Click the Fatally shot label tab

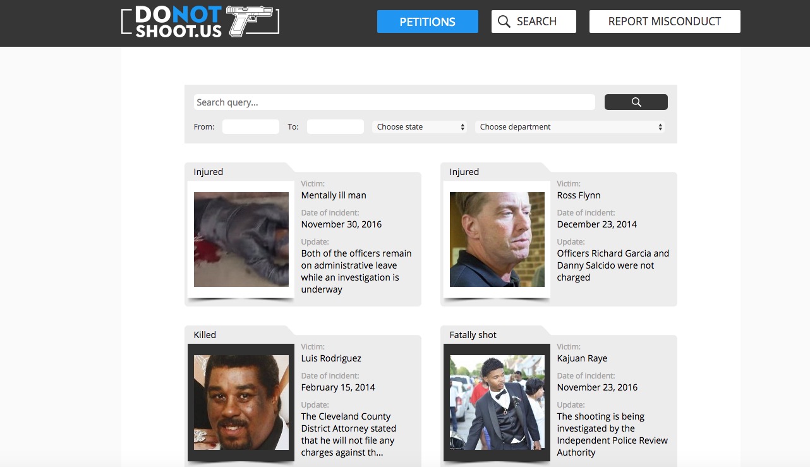tap(473, 335)
